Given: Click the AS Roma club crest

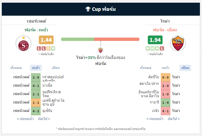Looking at the screenshot, I should click(x=178, y=43).
